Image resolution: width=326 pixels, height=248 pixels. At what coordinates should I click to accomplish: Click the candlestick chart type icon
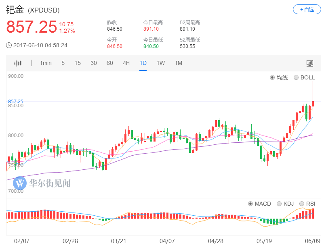(x=18, y=63)
